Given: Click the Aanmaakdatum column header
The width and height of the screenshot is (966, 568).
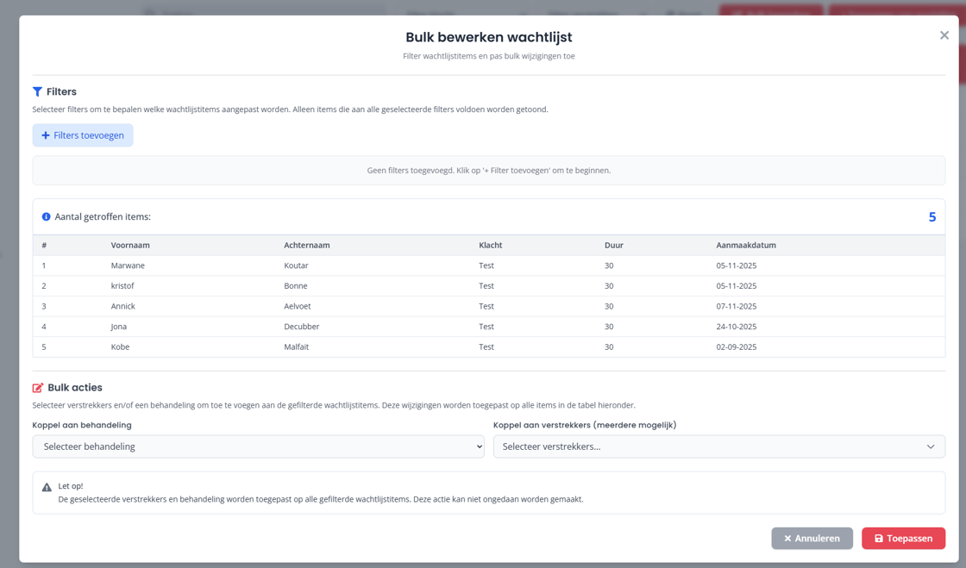Looking at the screenshot, I should tap(745, 245).
